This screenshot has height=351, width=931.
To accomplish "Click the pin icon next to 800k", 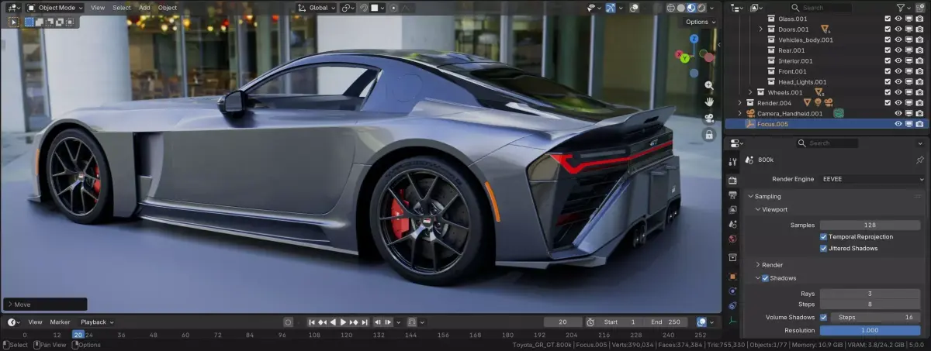I will (x=920, y=160).
